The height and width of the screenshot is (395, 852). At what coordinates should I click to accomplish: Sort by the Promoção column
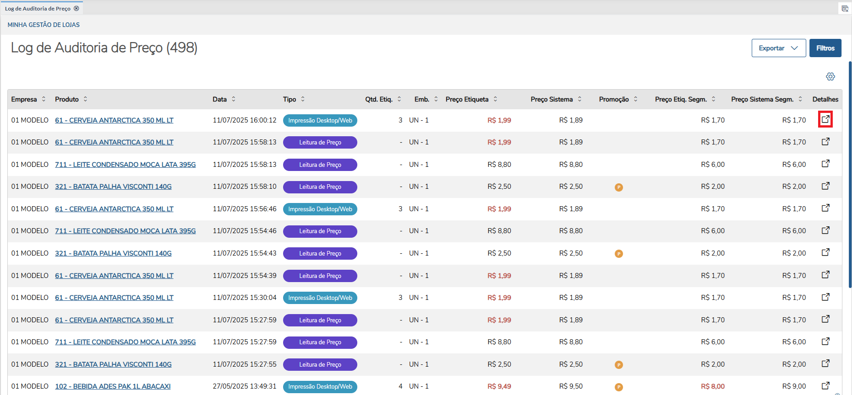tap(618, 99)
